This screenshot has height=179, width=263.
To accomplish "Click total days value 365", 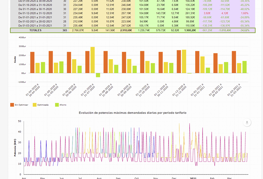I will 65,30.
